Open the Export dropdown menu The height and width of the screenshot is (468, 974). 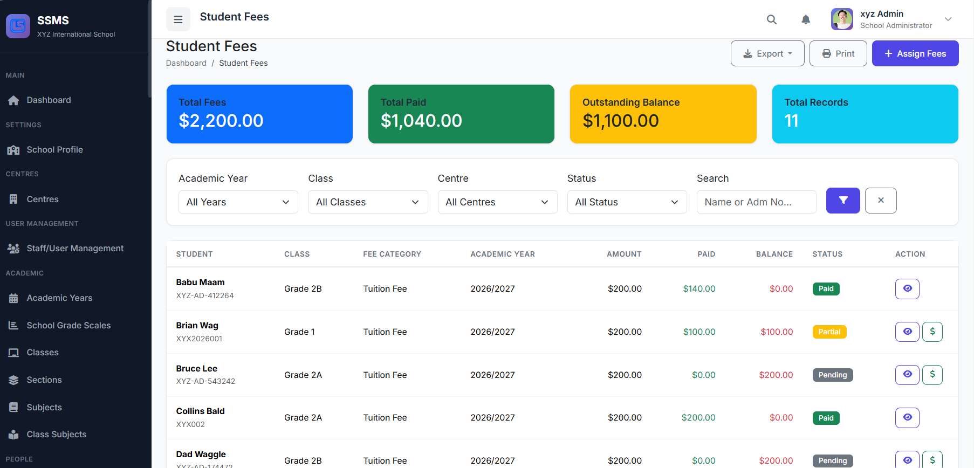[x=767, y=54]
